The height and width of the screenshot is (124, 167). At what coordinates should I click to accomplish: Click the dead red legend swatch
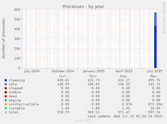click(6, 96)
